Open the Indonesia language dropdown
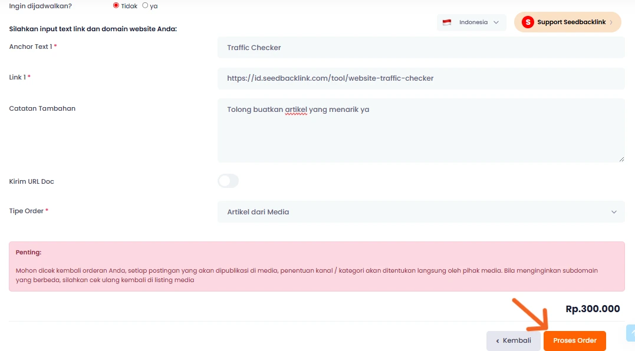Image resolution: width=635 pixels, height=351 pixels. coord(472,22)
